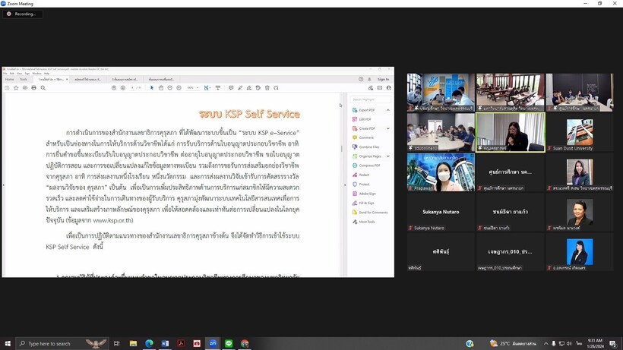Open the View menu in Acrobat

click(x=19, y=74)
